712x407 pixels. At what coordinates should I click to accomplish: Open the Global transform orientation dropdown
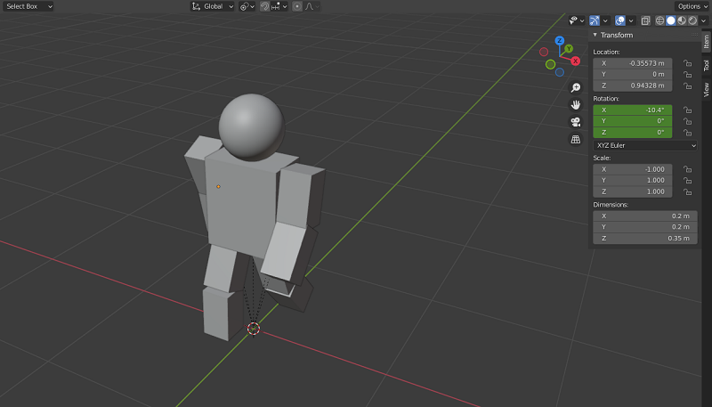213,6
